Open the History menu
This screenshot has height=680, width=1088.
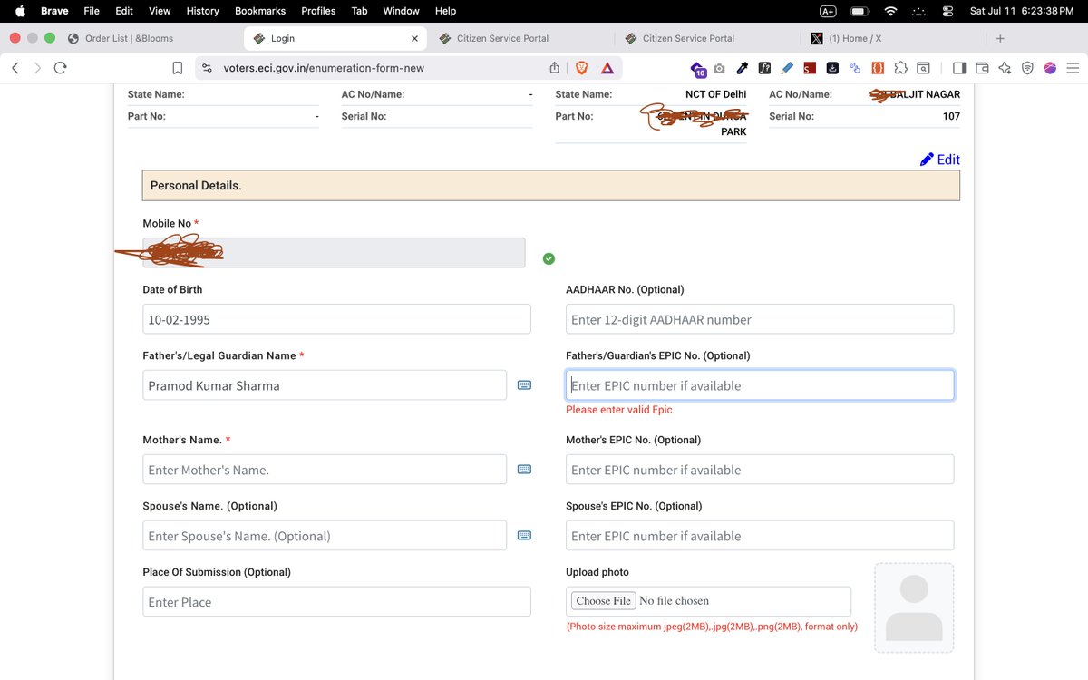tap(202, 11)
